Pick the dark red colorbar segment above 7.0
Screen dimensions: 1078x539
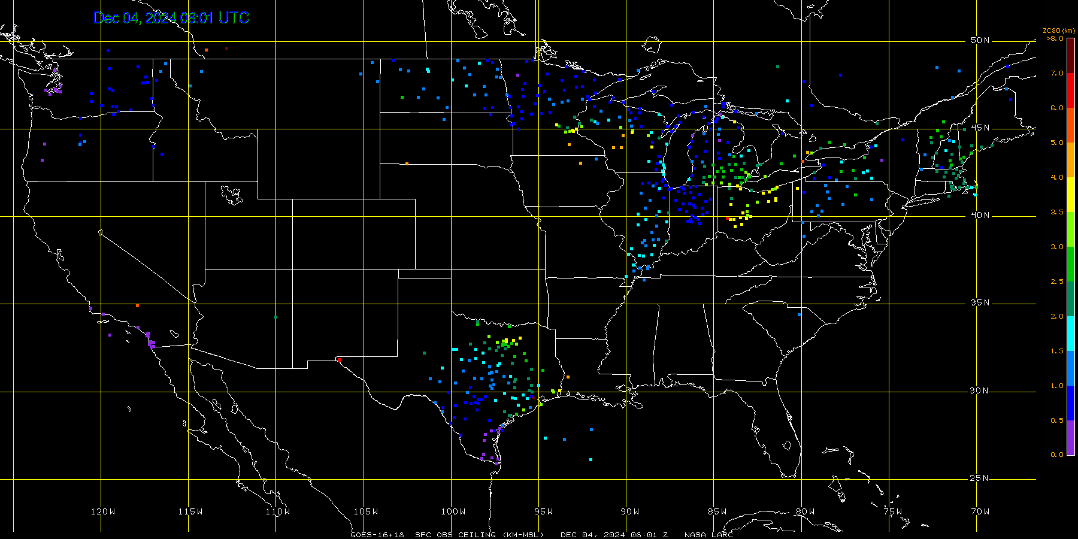[x=1071, y=56]
